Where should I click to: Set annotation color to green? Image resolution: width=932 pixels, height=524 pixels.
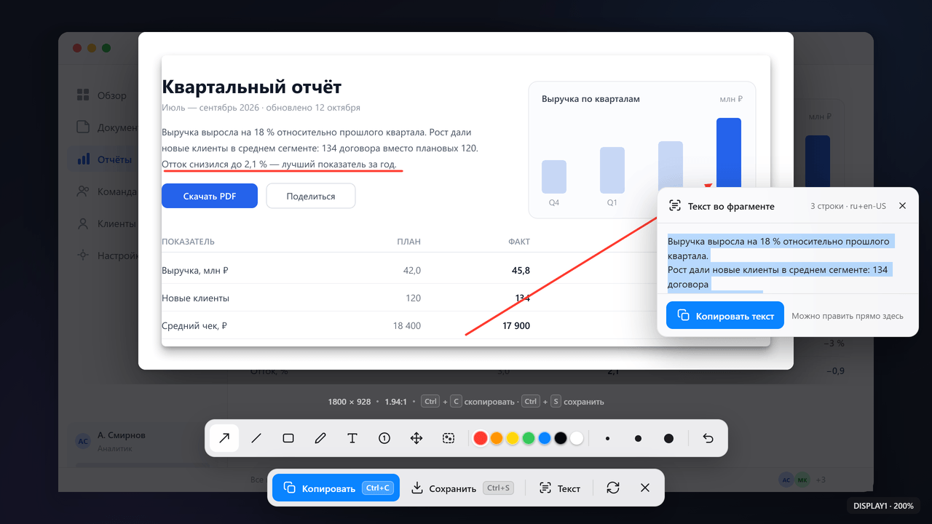(529, 438)
